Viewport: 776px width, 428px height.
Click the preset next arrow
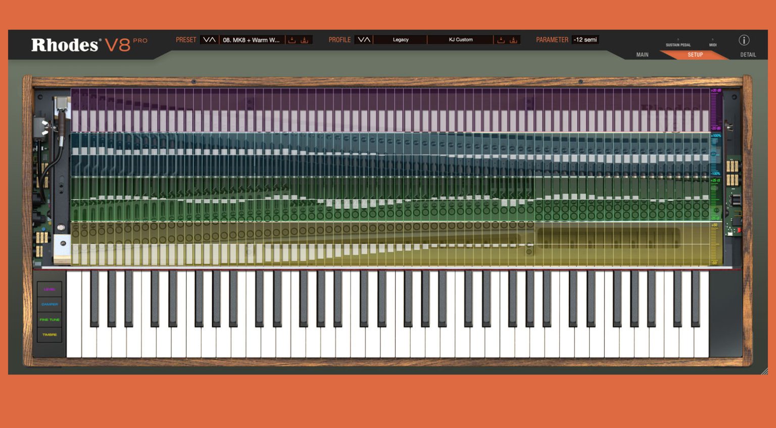[214, 39]
